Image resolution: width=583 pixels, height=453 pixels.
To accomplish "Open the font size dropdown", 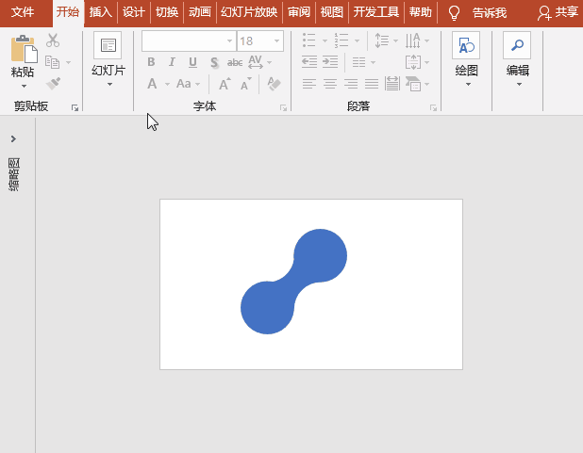I will (276, 41).
